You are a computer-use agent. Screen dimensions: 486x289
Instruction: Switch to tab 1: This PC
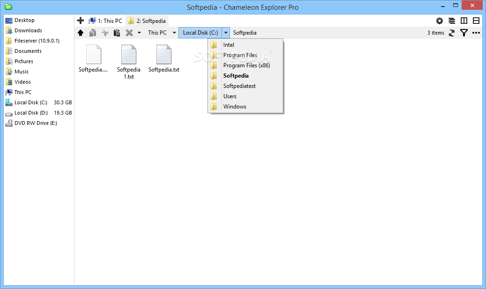tap(106, 21)
